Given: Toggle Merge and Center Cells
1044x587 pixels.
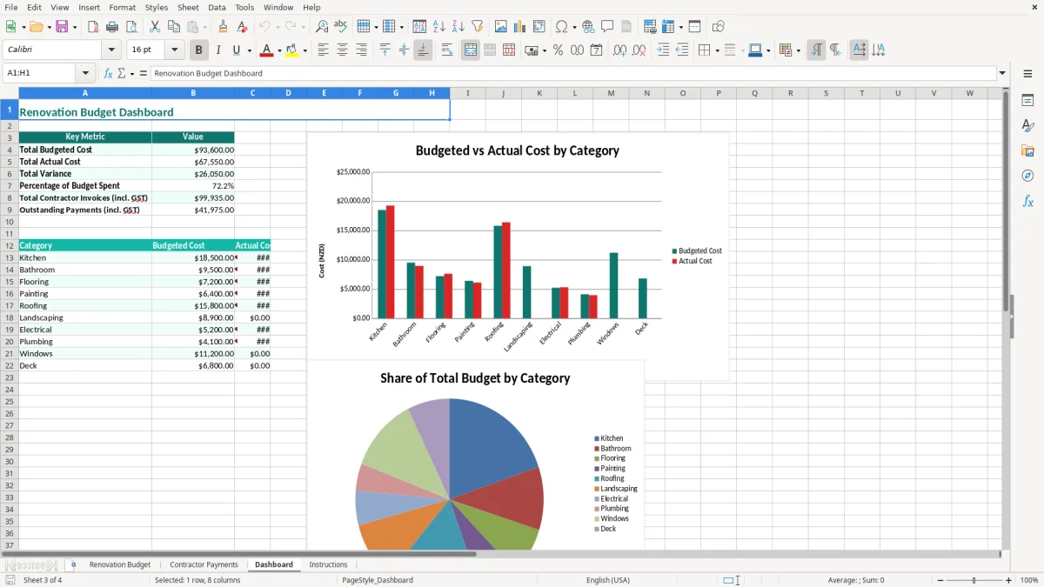Looking at the screenshot, I should click(471, 50).
